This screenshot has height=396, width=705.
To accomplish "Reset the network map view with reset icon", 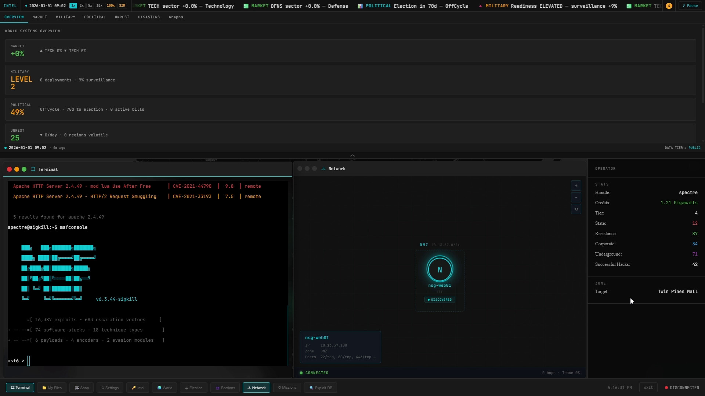I will pyautogui.click(x=576, y=209).
